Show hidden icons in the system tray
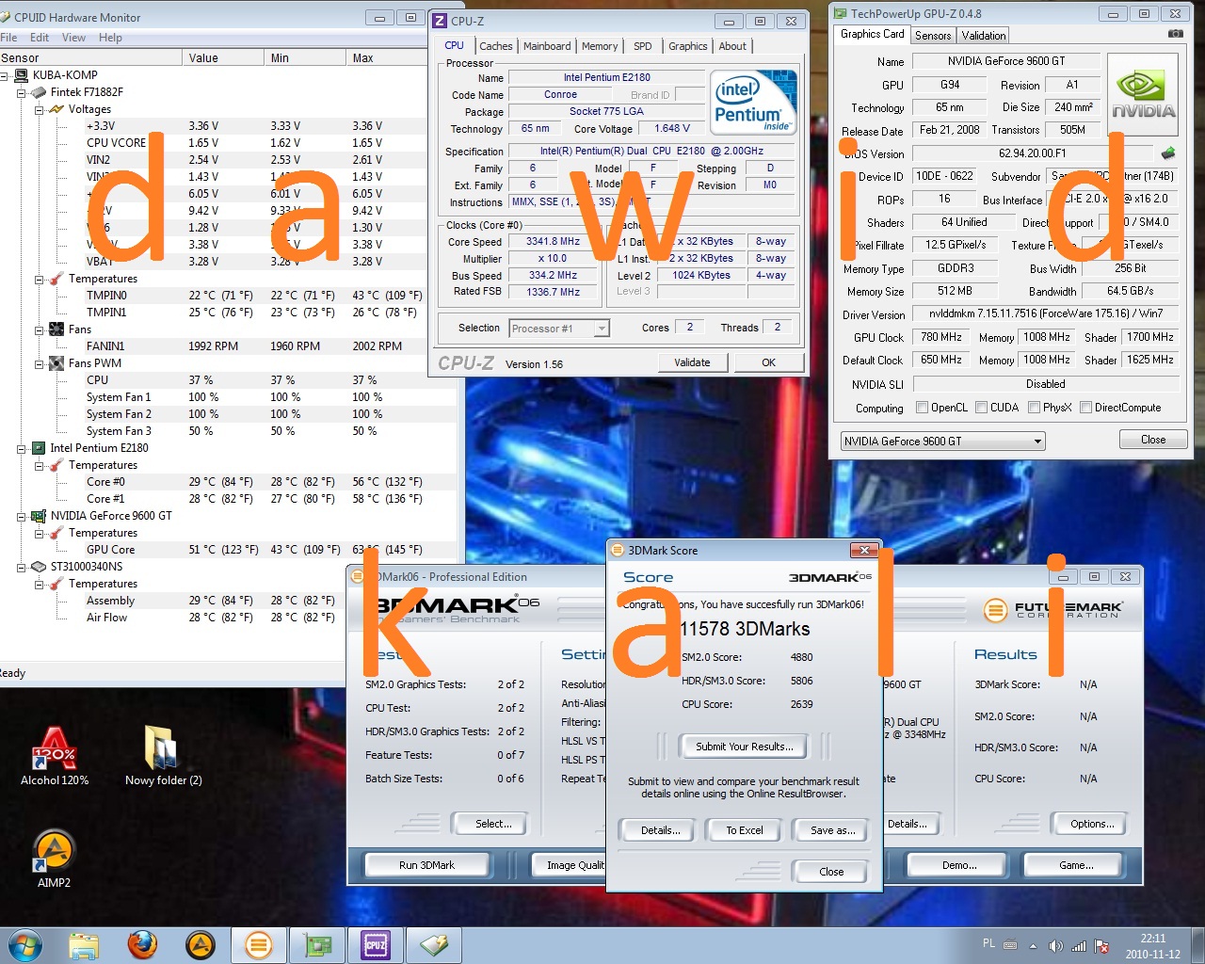 (x=1034, y=946)
